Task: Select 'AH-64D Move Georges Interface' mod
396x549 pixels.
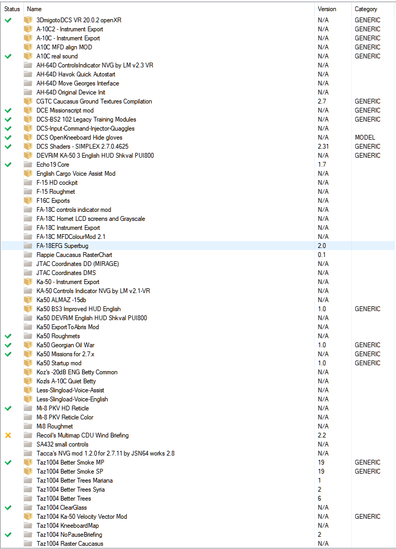Action: (x=198, y=83)
